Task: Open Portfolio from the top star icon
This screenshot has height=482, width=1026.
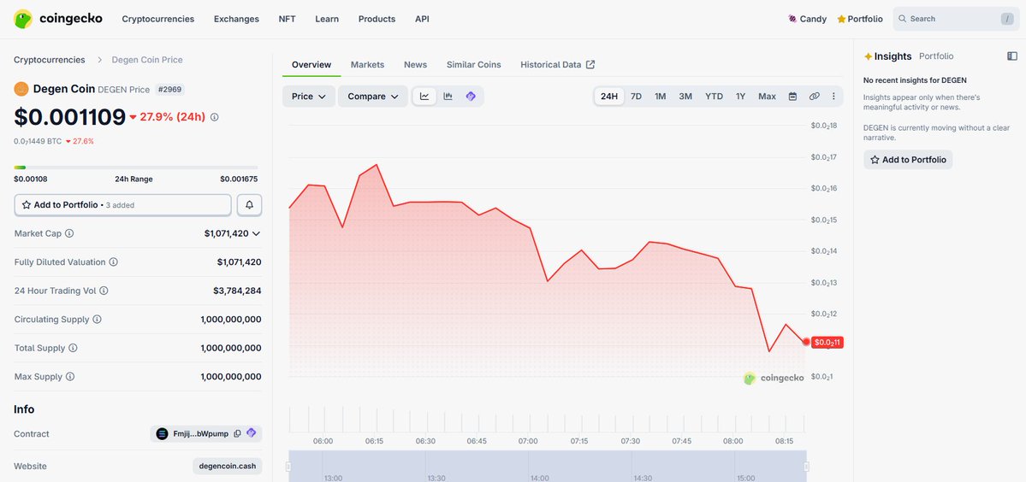Action: 841,19
